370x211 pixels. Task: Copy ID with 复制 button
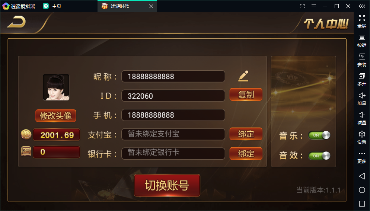246,95
